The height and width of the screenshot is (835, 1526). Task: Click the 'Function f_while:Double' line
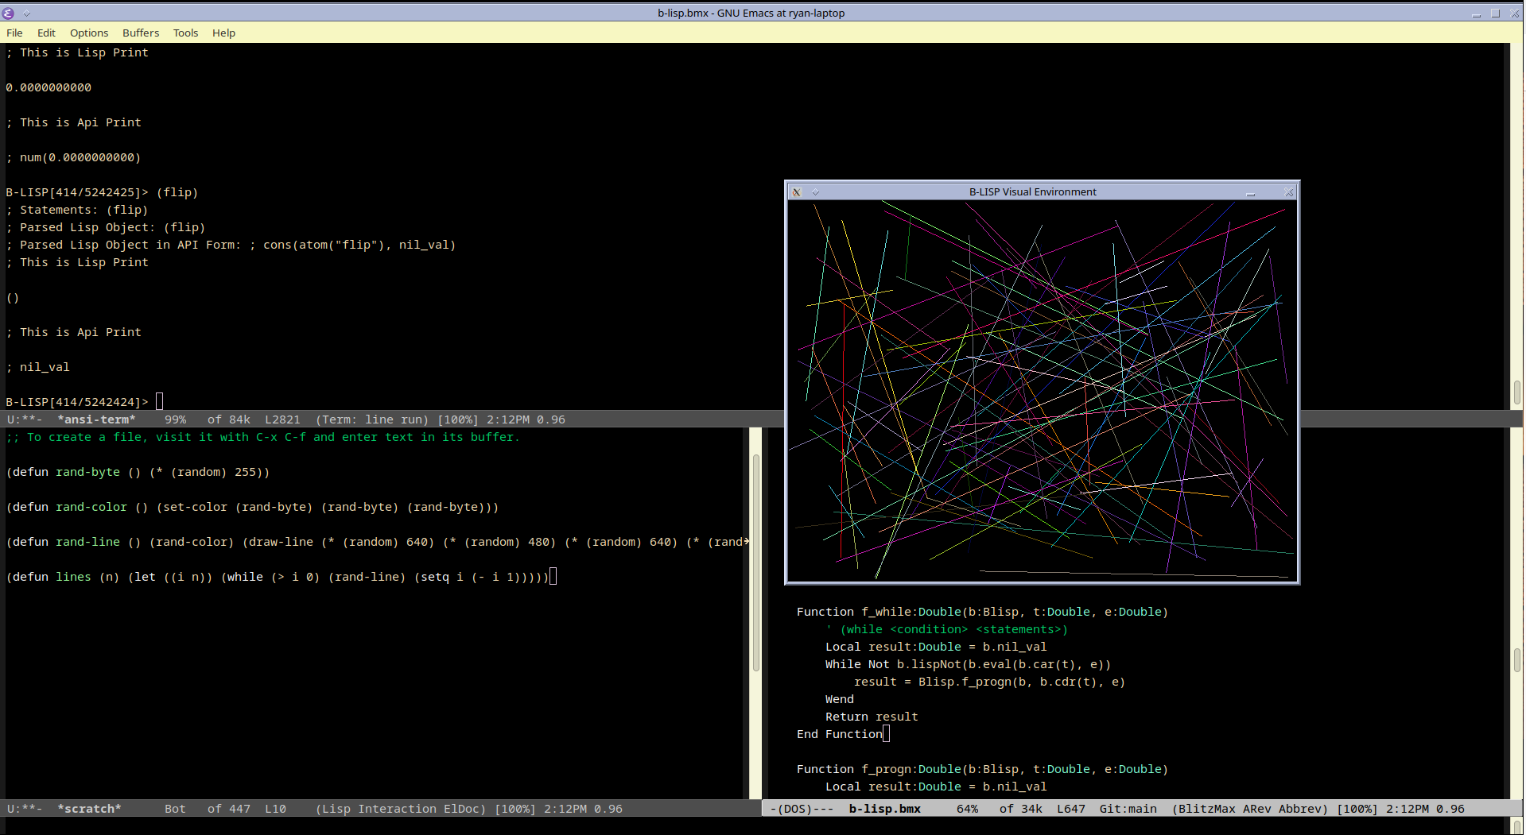[x=982, y=612]
